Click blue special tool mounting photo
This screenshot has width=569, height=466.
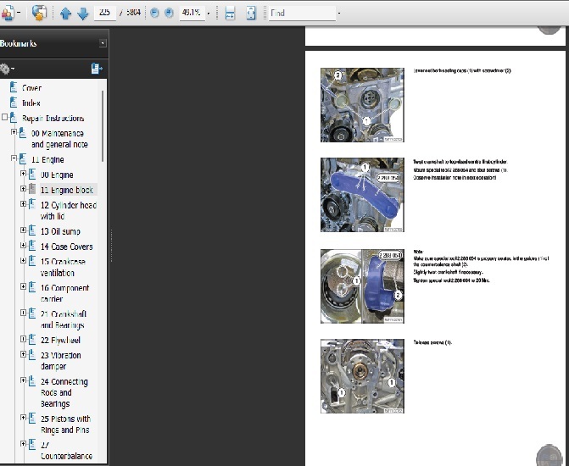pyautogui.click(x=362, y=195)
